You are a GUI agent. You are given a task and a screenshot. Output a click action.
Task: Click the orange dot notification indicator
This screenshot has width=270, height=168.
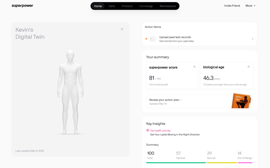[x=146, y=39]
